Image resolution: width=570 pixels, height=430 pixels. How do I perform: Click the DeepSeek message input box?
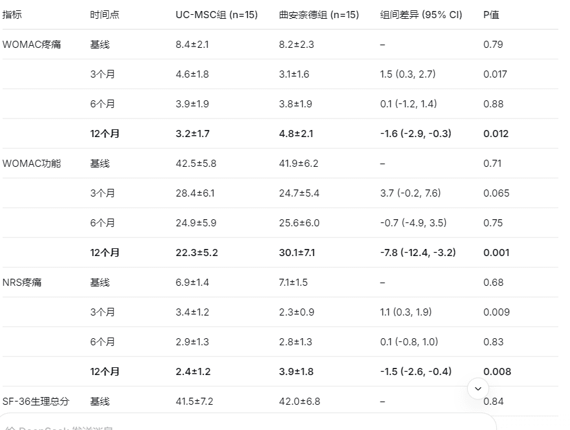pyautogui.click(x=248, y=422)
